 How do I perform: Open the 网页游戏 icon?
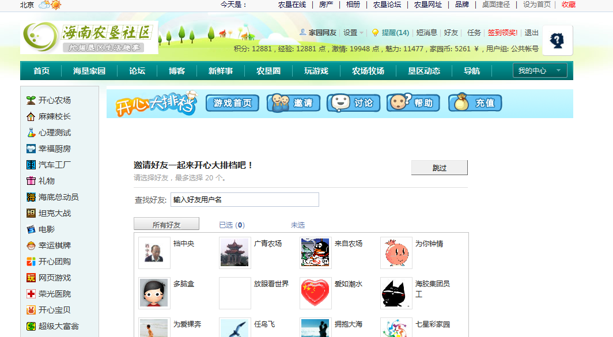[31, 278]
